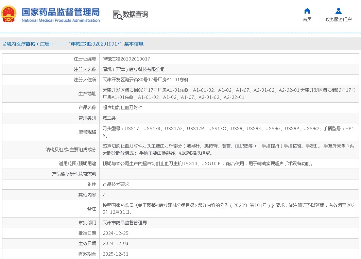This screenshot has width=361, height=259.
Task: Click 国家药品监督管理局 site title
Action: tap(61, 12)
